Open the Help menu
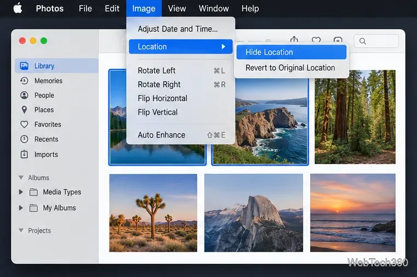The image size is (417, 277). [250, 9]
